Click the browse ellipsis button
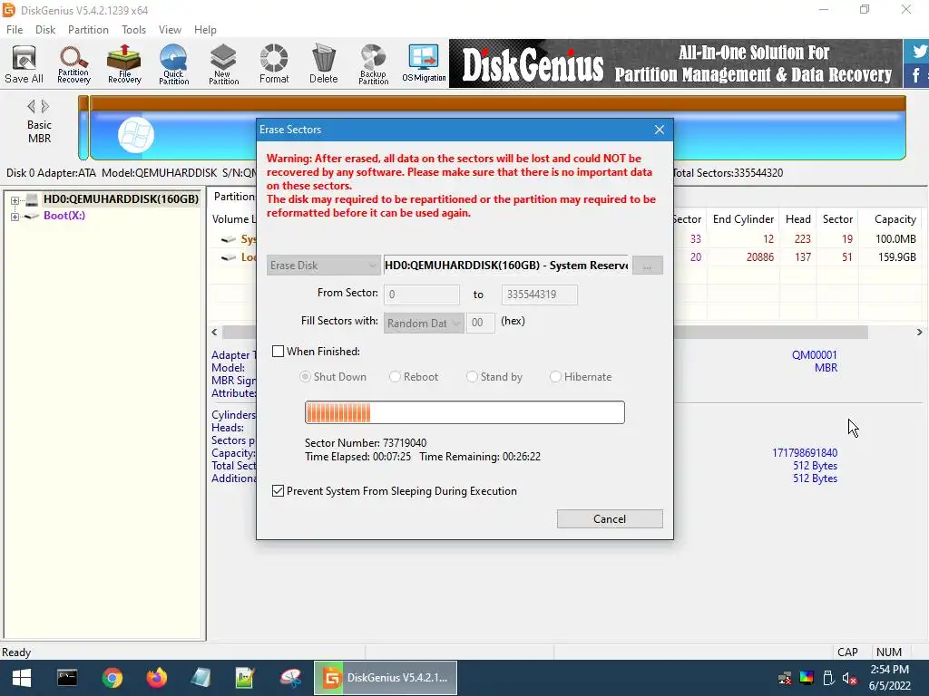 click(648, 266)
